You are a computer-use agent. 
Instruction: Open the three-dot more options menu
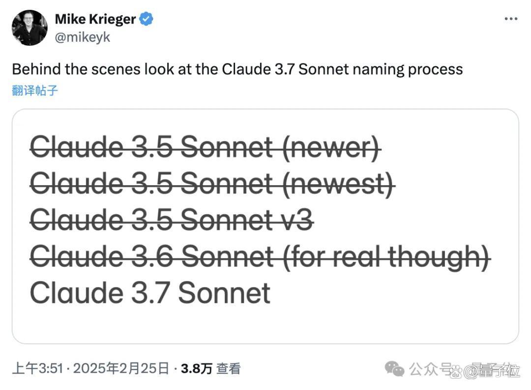(511, 19)
